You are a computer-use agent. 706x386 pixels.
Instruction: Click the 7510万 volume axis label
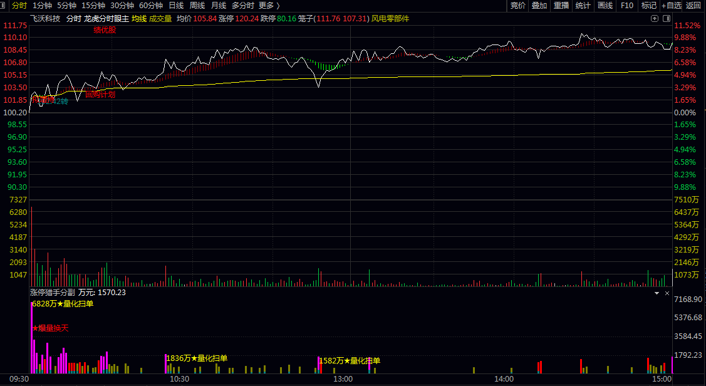(687, 199)
